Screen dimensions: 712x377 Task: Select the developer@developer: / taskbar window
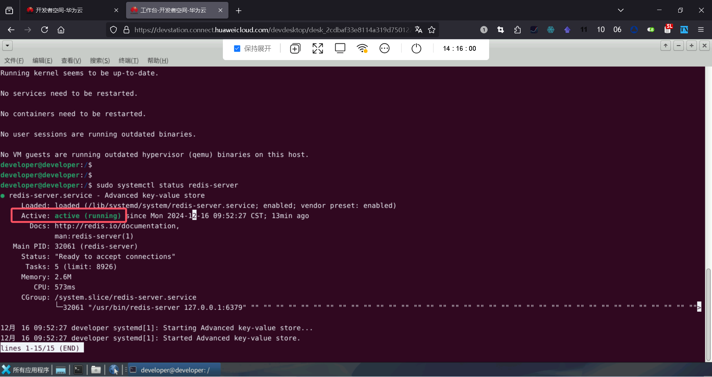[x=174, y=370]
